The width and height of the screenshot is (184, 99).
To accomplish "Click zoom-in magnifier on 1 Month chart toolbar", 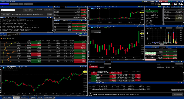I will (98, 28).
